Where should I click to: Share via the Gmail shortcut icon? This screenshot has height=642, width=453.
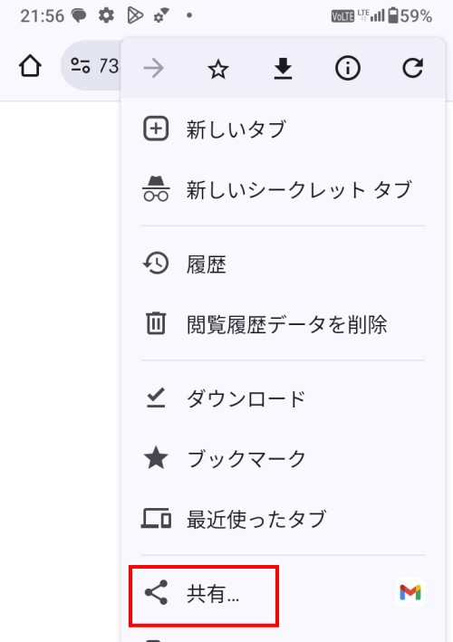coord(410,592)
